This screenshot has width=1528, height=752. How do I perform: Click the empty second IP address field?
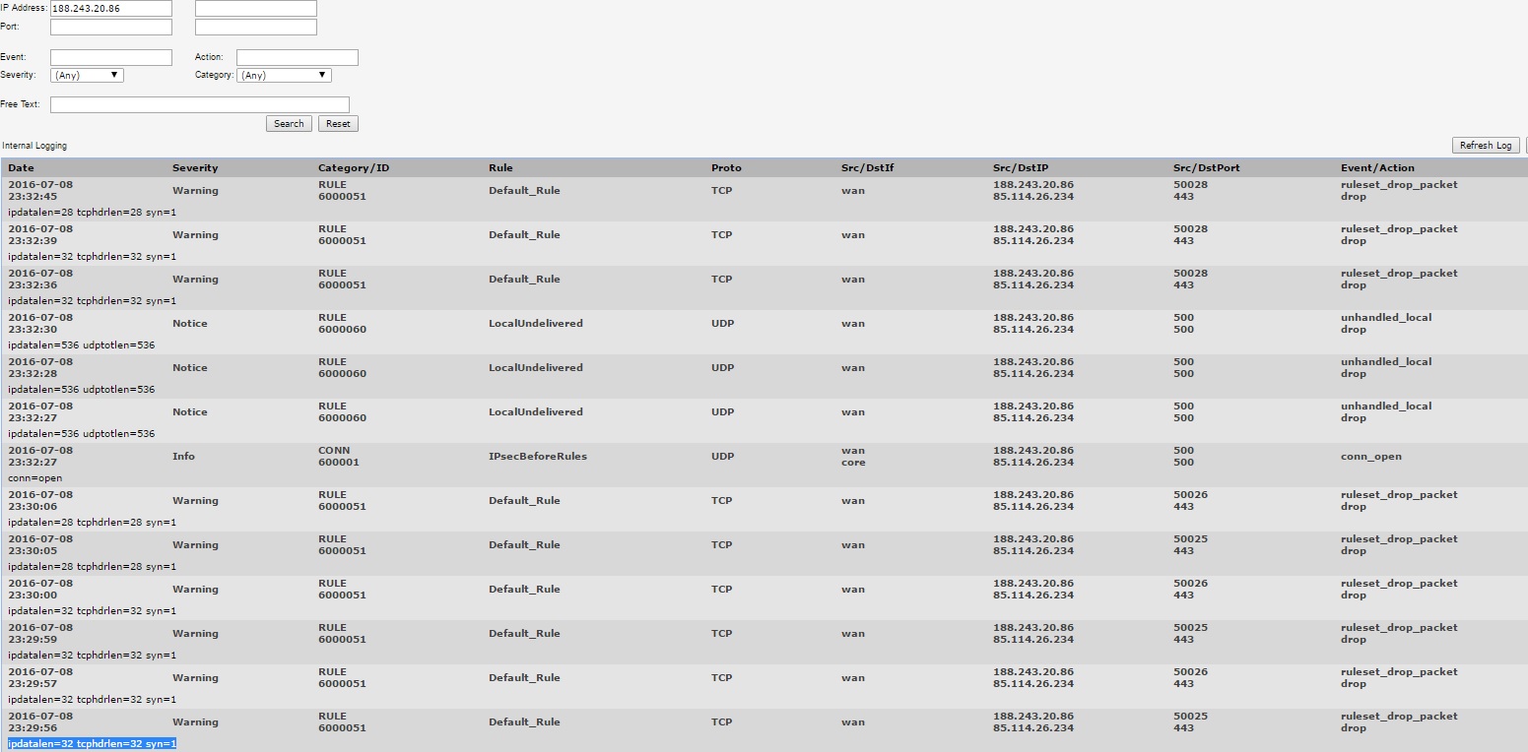pos(256,9)
